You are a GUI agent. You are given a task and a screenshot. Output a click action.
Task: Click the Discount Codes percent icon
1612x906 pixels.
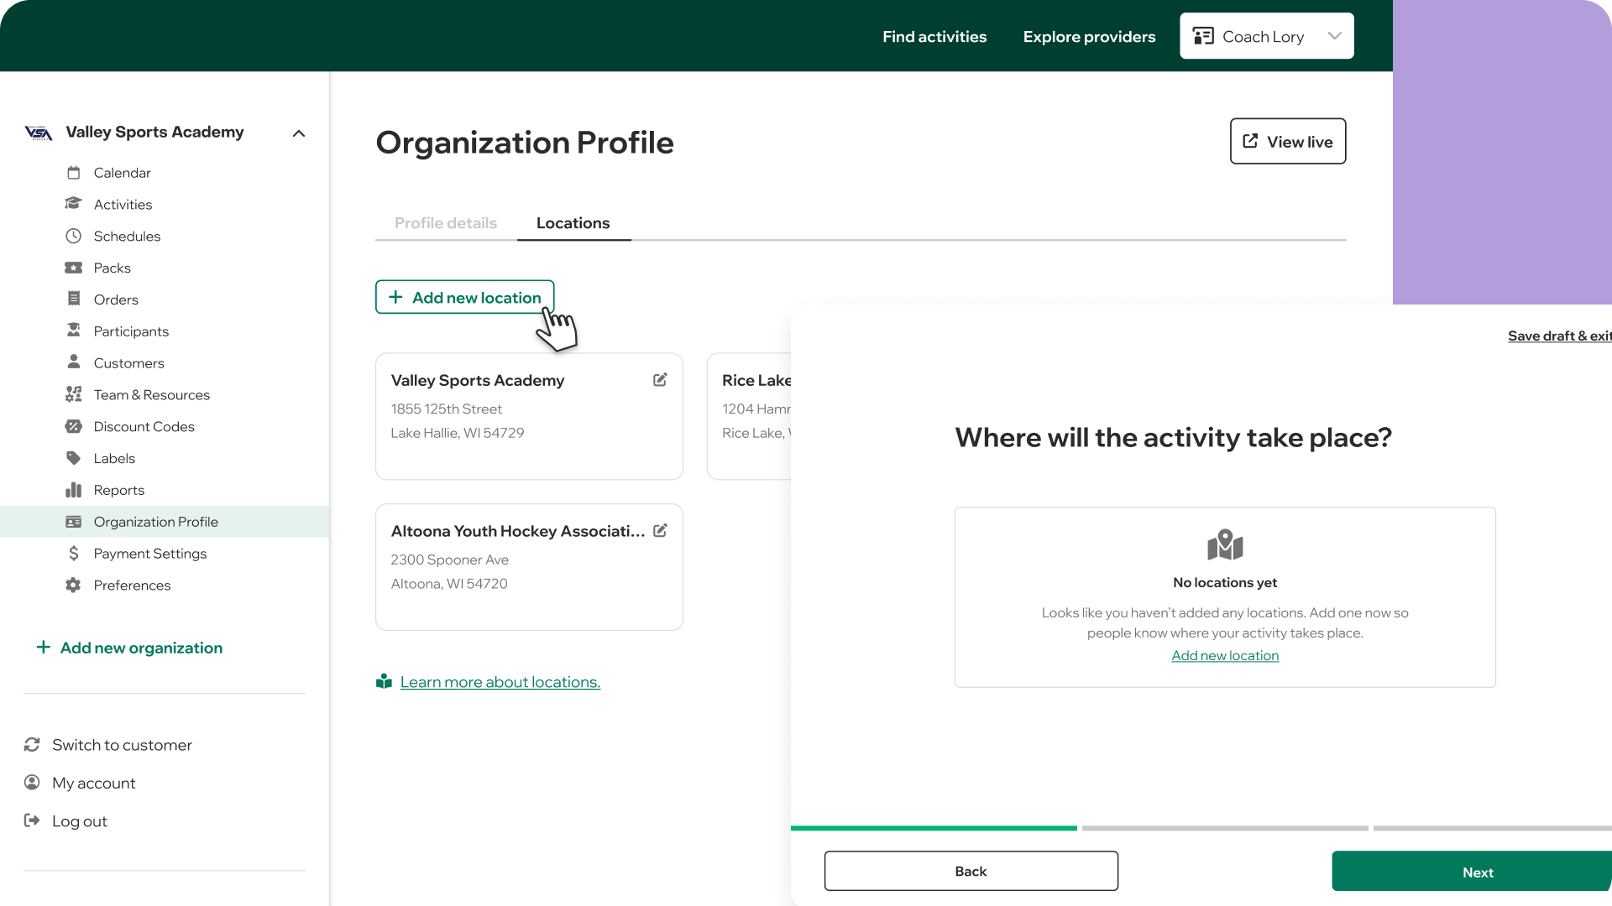74,426
